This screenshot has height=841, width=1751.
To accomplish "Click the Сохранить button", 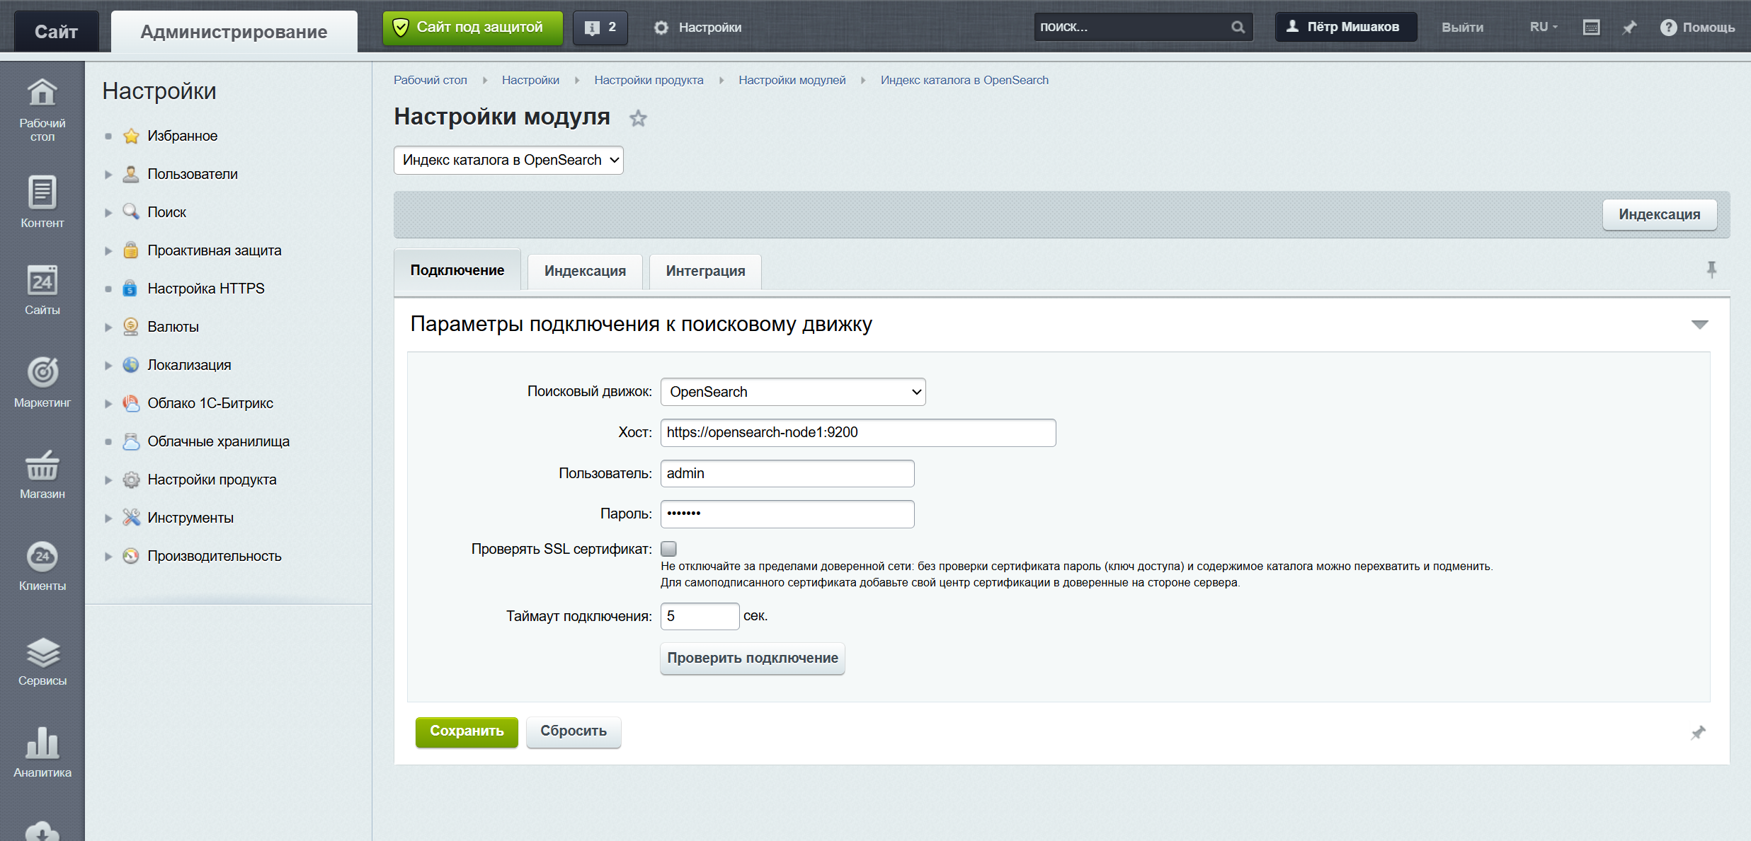I will [x=467, y=731].
